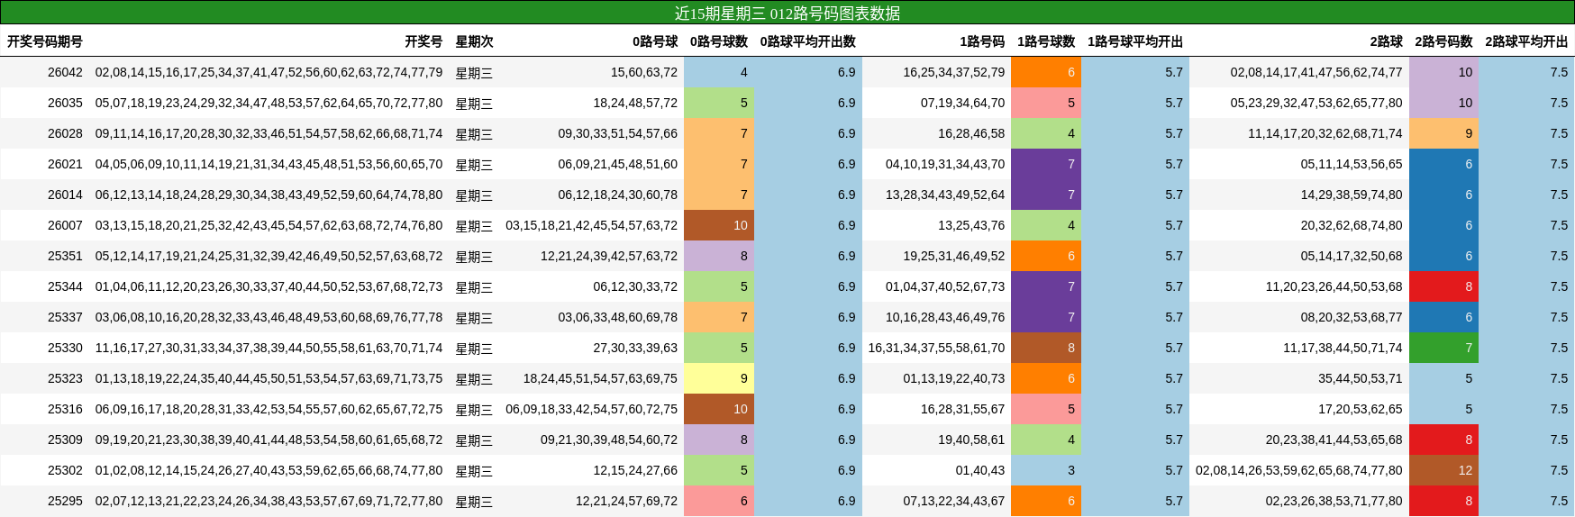Click 1路号码 cell 16,25,34,37,52,79
Image resolution: width=1575 pixels, height=517 pixels.
(x=953, y=72)
